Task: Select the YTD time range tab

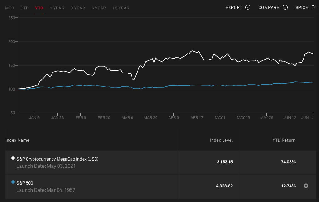Action: [x=39, y=8]
